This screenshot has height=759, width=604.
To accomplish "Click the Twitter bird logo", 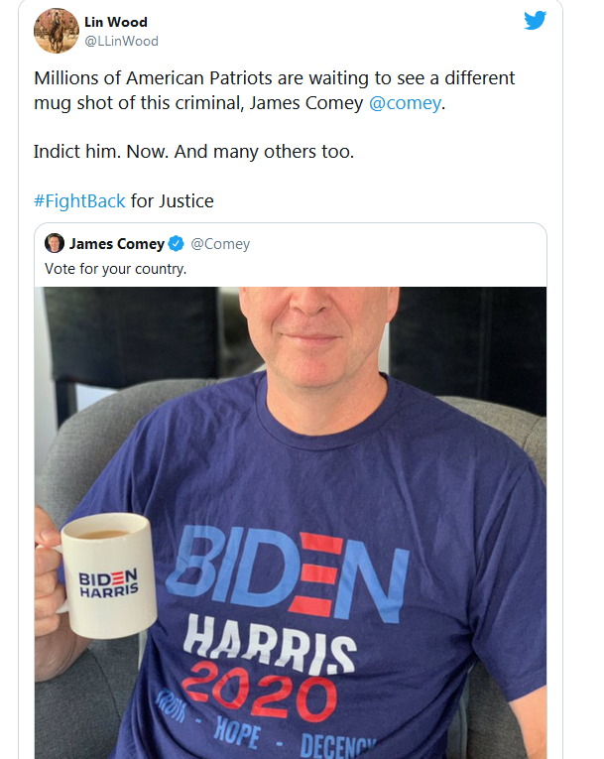I will click(535, 20).
